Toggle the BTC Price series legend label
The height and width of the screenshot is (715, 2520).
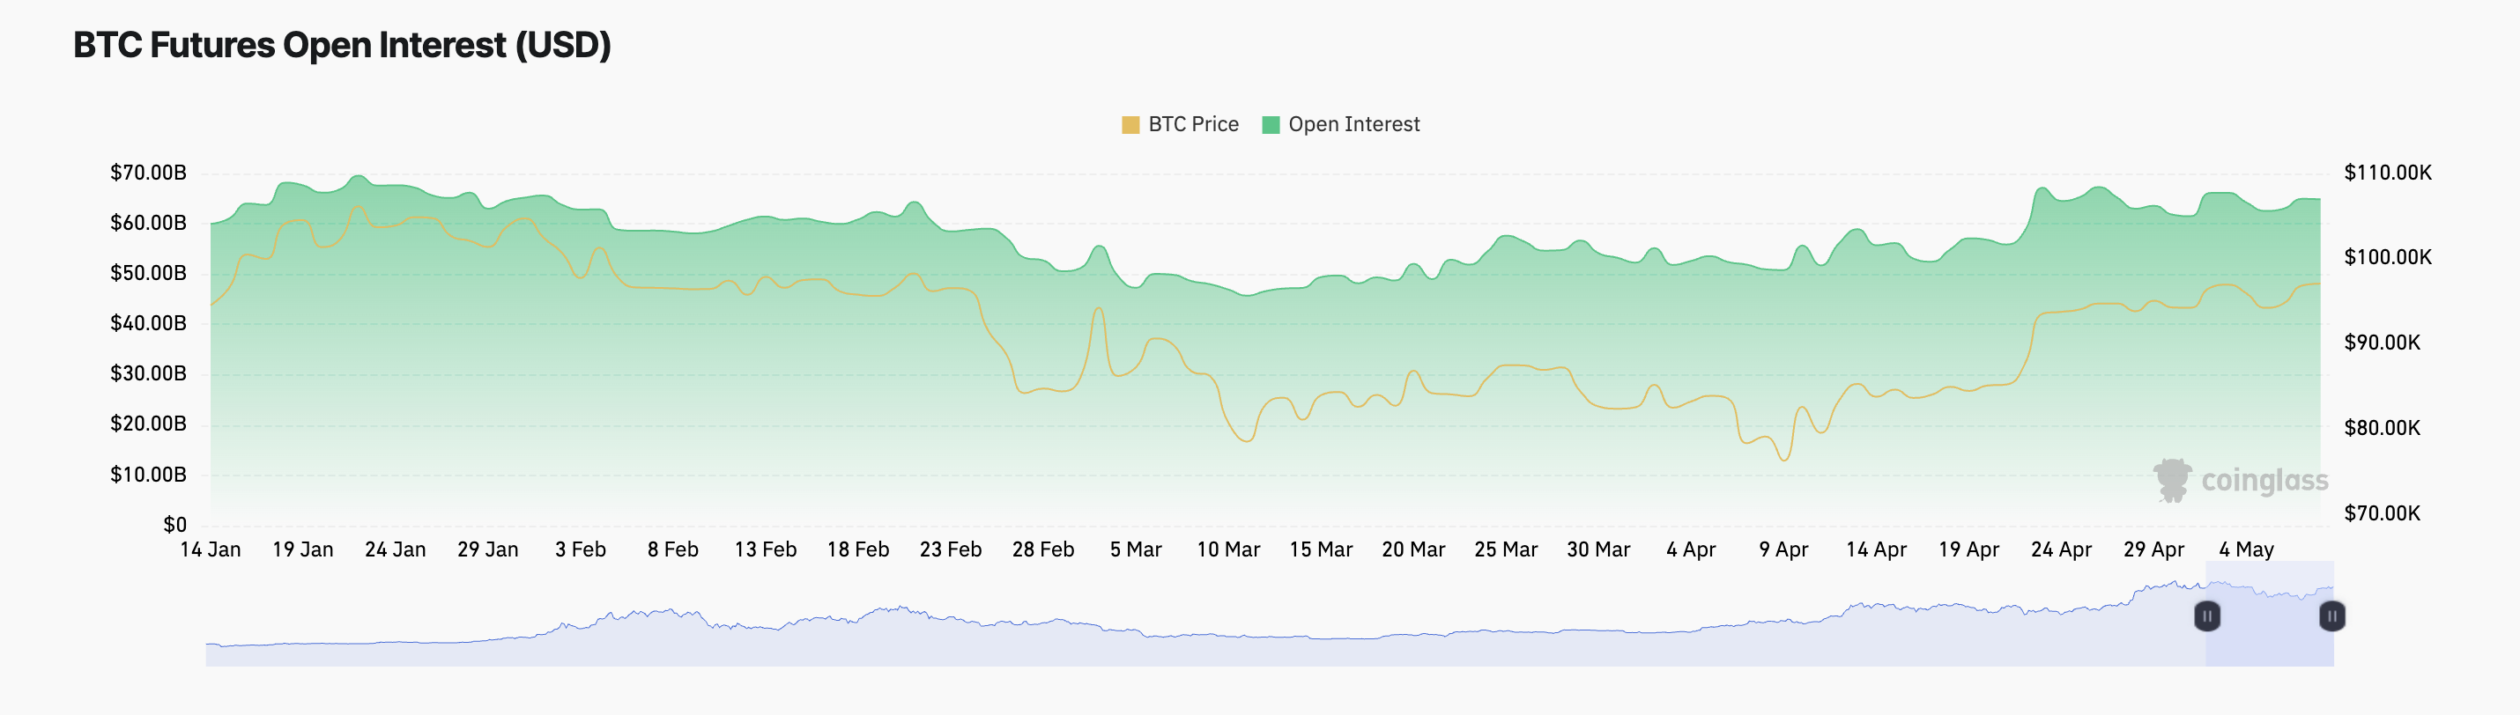(x=1192, y=124)
